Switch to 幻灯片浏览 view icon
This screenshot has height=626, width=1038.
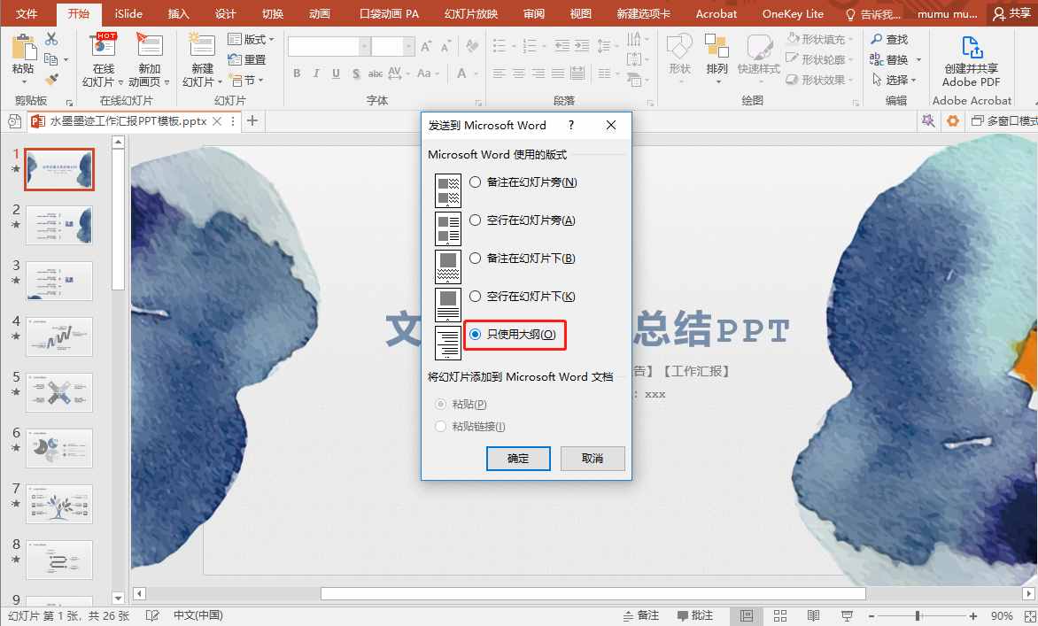click(779, 614)
